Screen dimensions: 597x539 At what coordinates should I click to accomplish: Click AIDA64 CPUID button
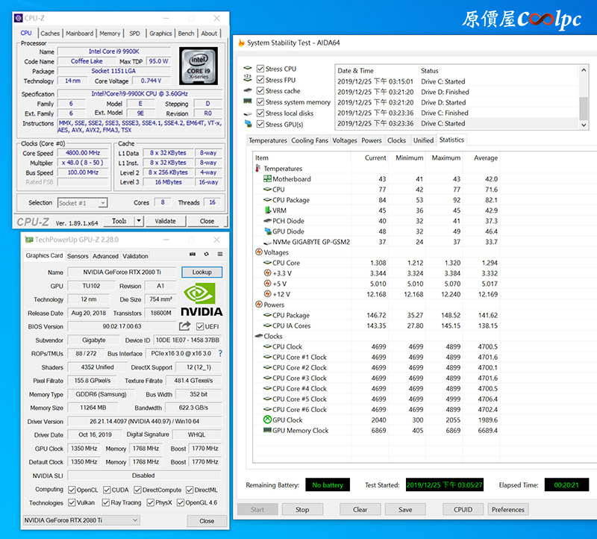point(463,509)
